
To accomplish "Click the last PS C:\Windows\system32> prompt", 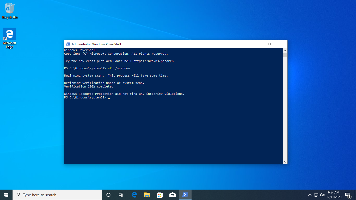I will 85,97.
